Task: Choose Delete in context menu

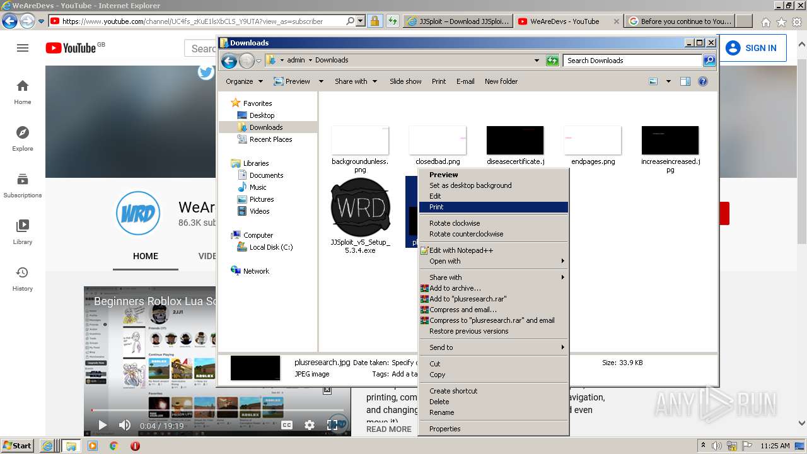Action: click(x=494, y=402)
